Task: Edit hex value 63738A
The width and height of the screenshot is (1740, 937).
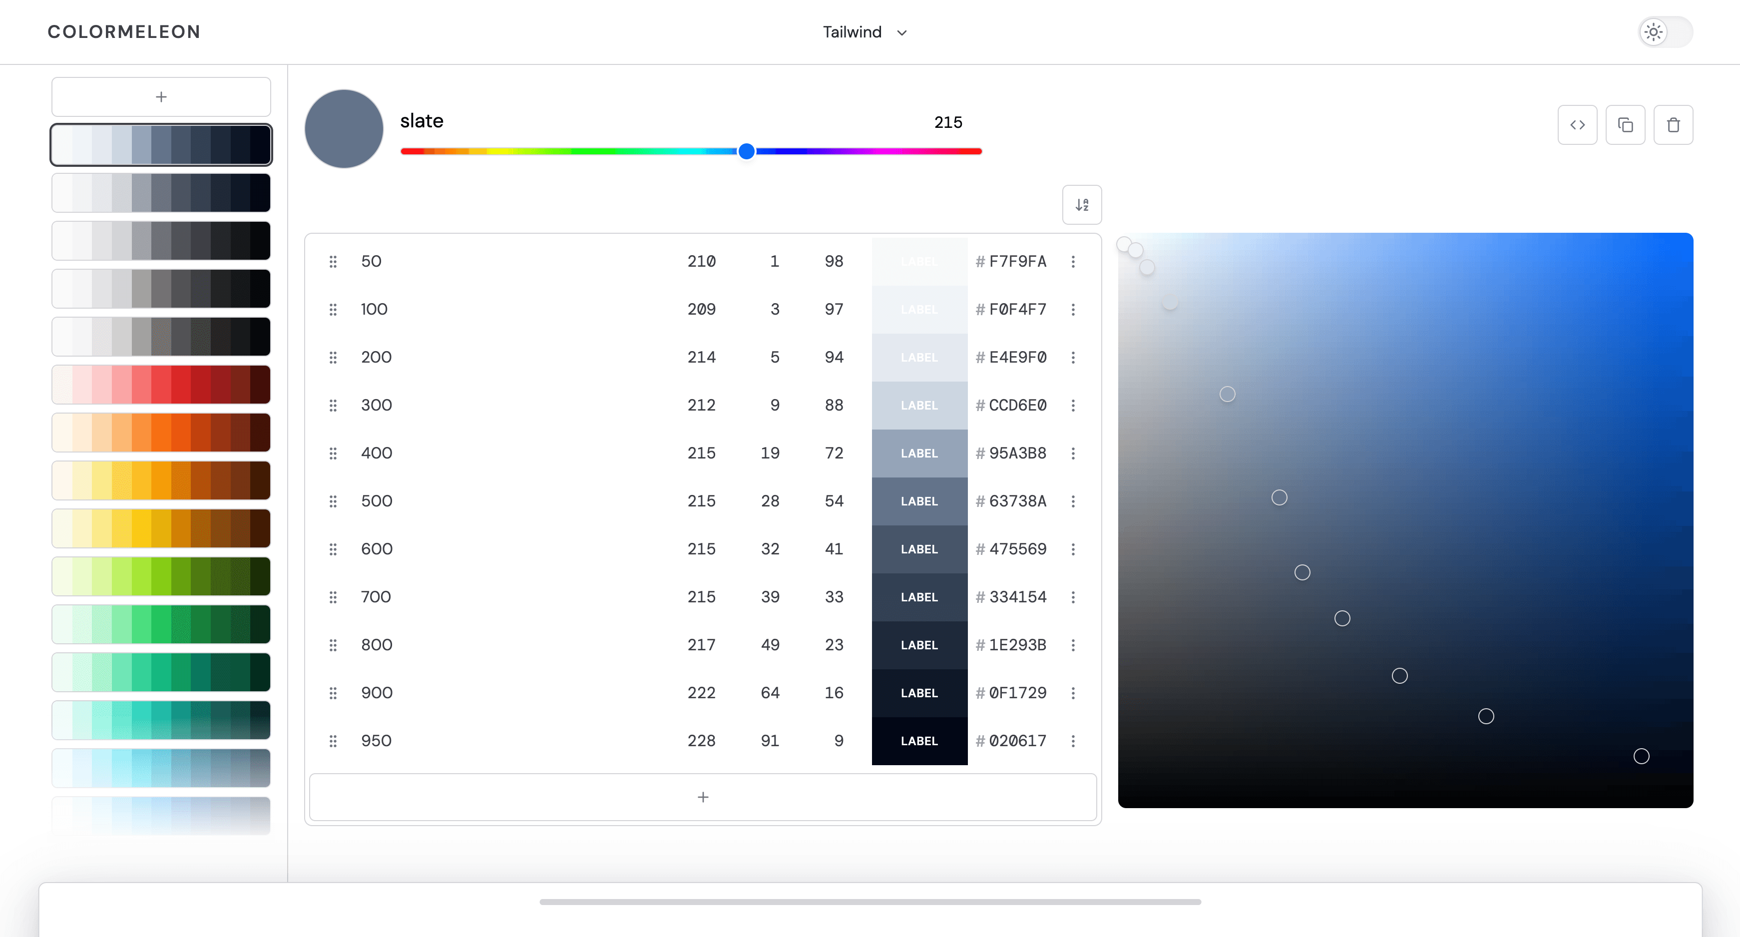Action: pos(1017,501)
